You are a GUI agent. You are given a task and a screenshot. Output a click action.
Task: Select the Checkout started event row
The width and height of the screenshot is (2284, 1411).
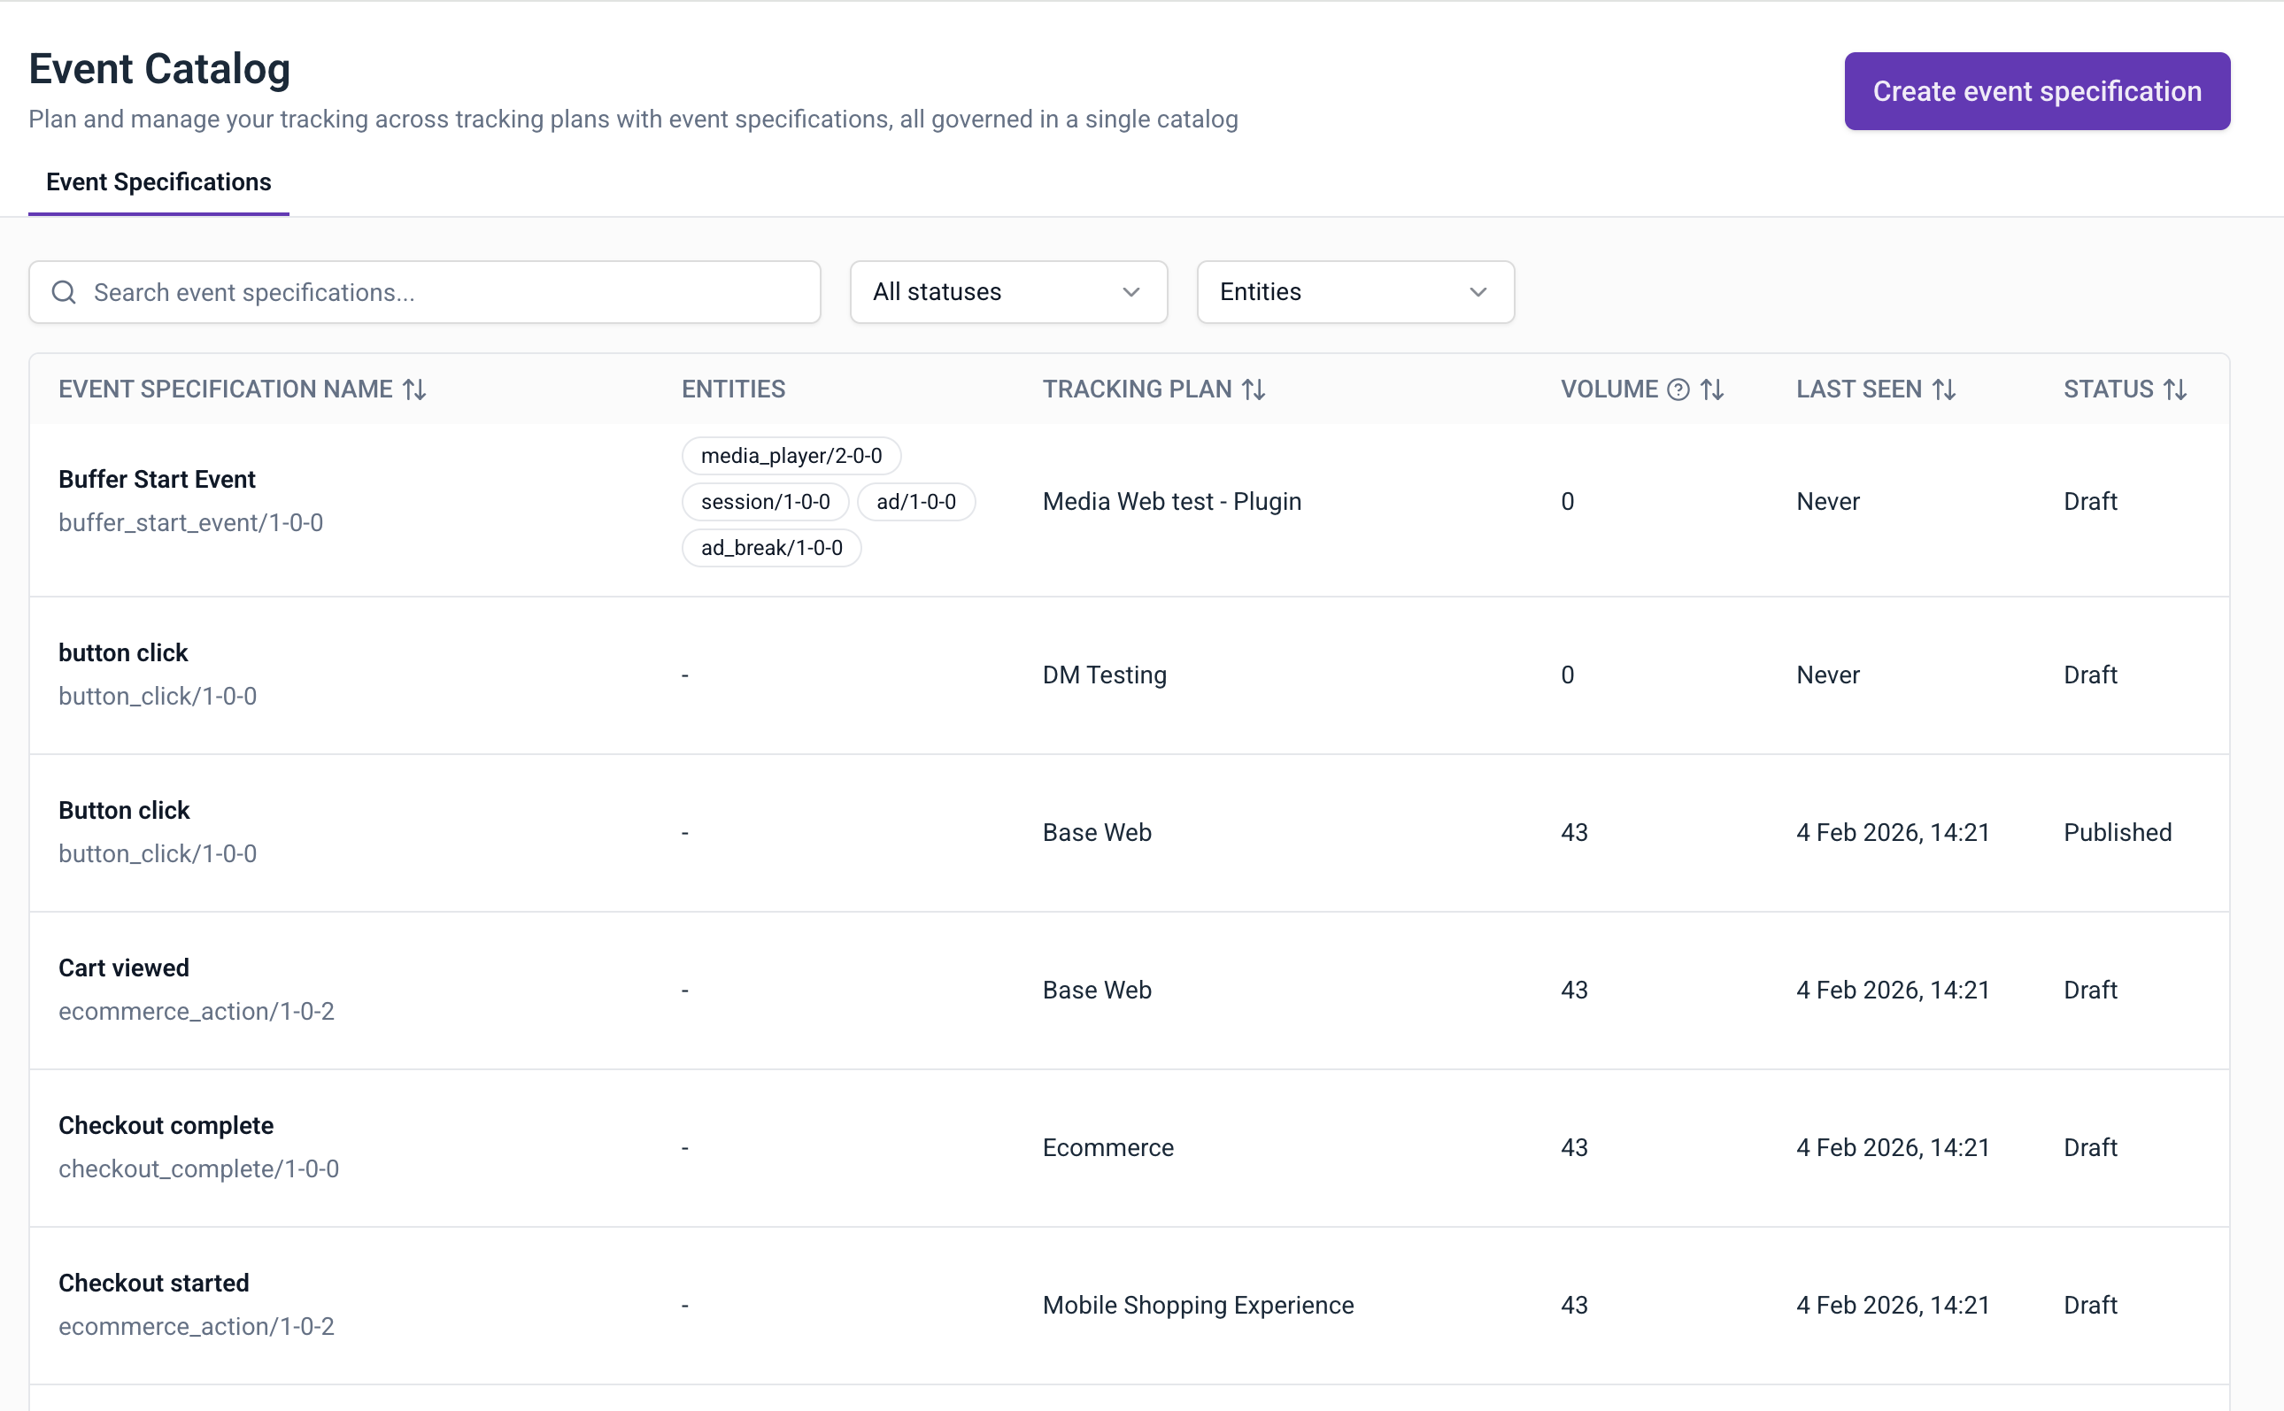point(154,1284)
